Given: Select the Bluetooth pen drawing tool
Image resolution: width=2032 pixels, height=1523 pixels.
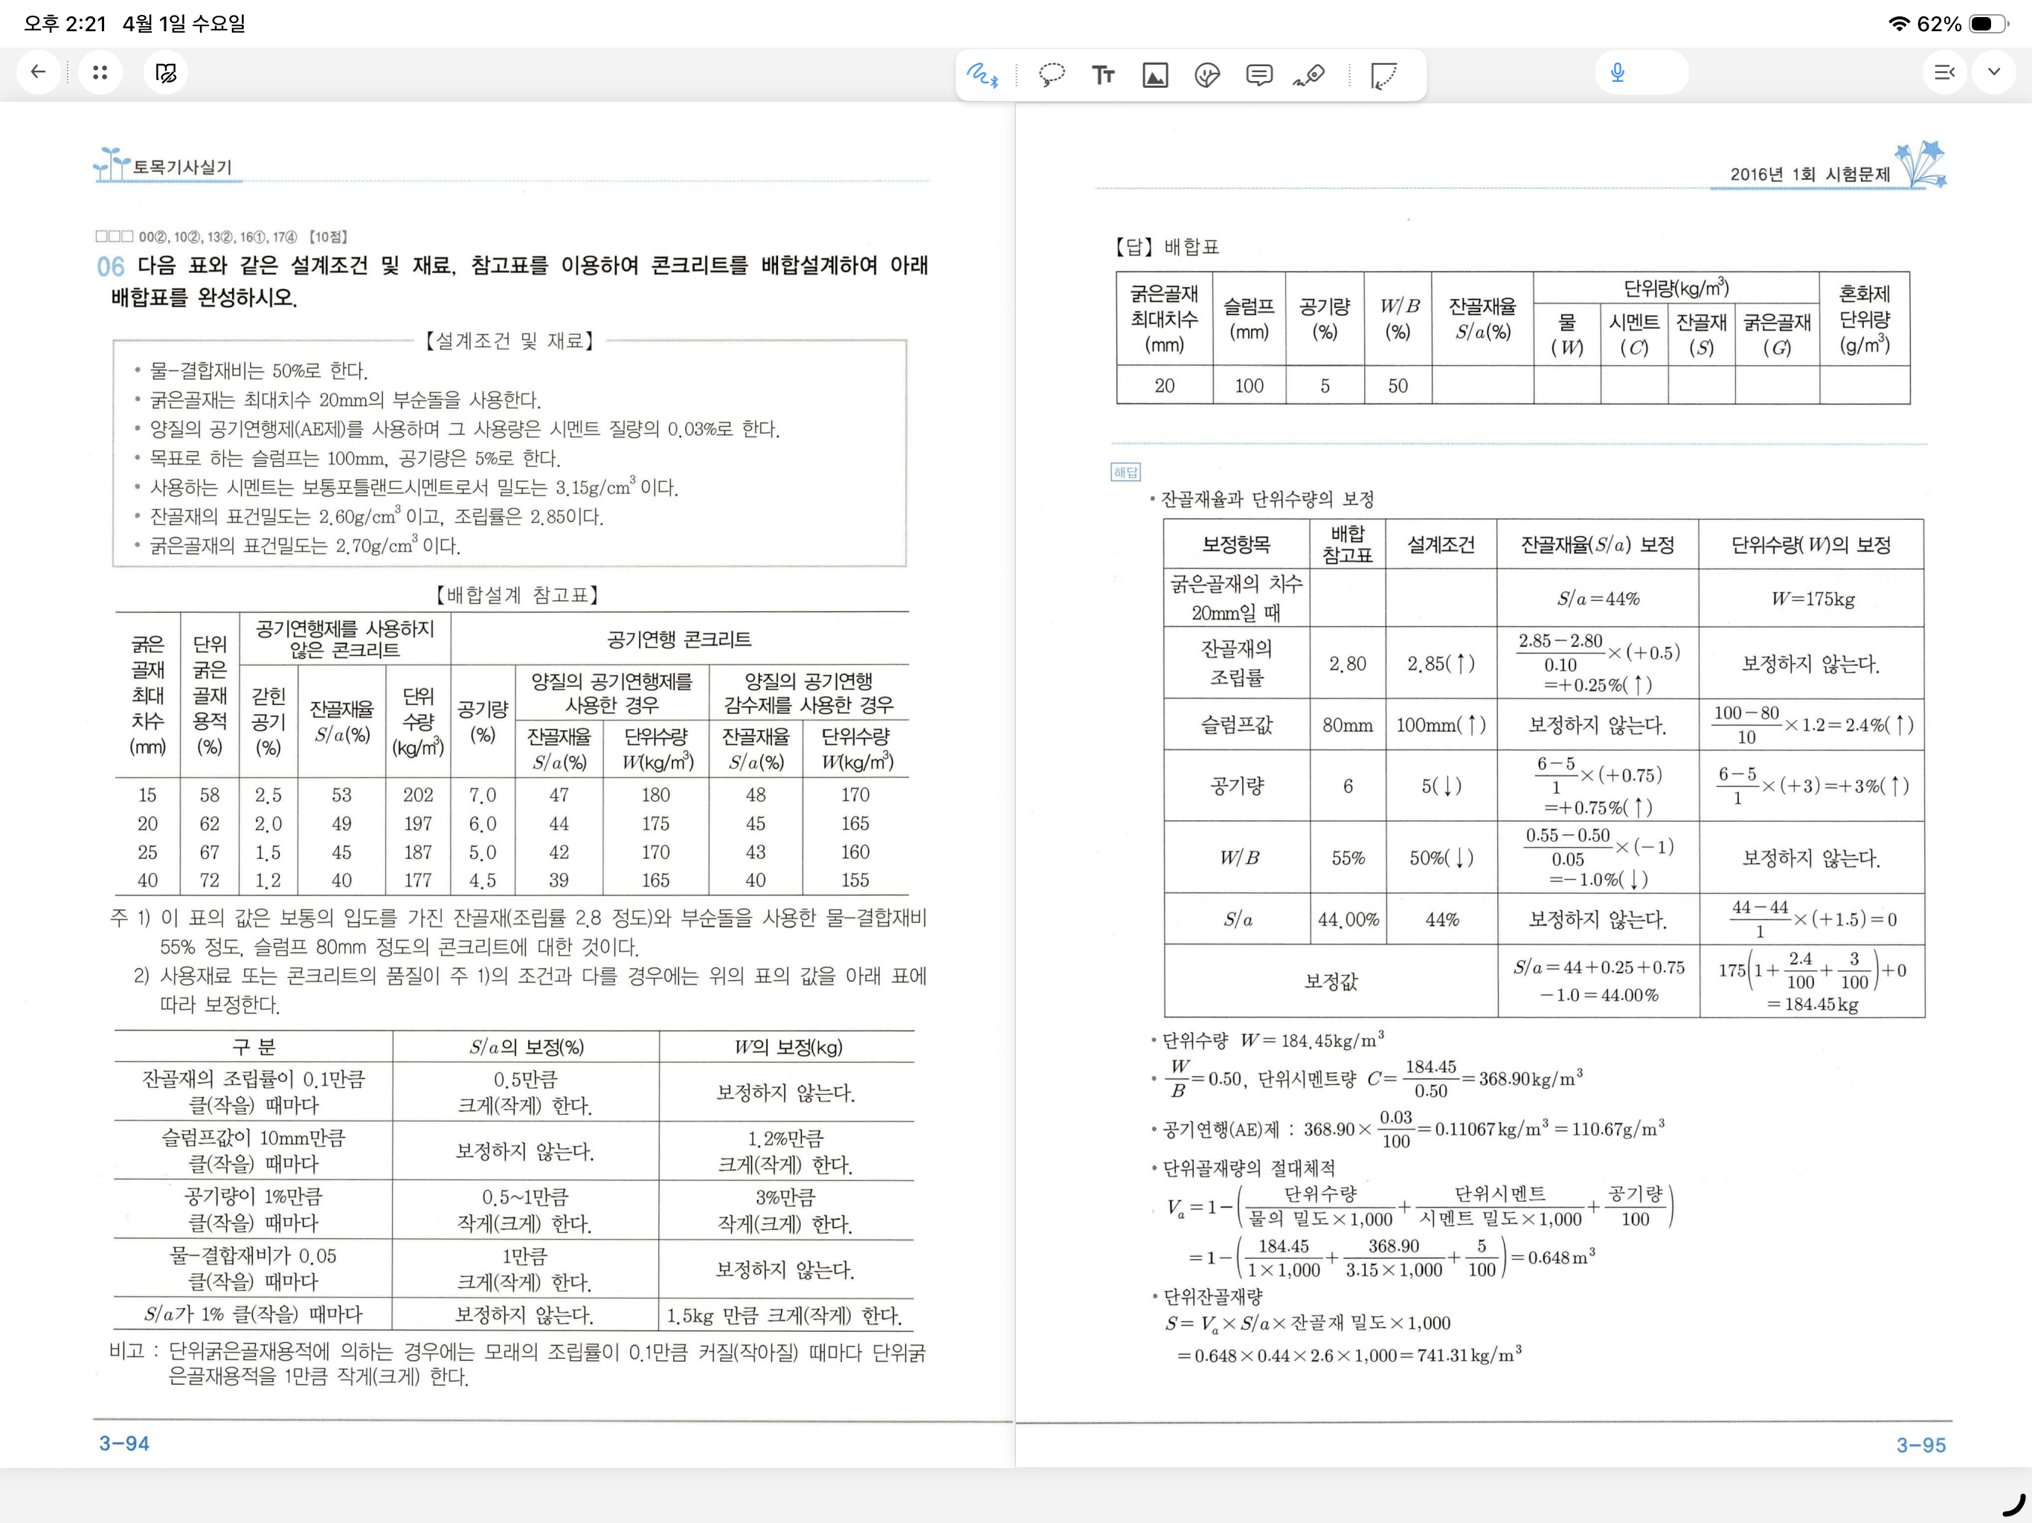Looking at the screenshot, I should pyautogui.click(x=982, y=74).
